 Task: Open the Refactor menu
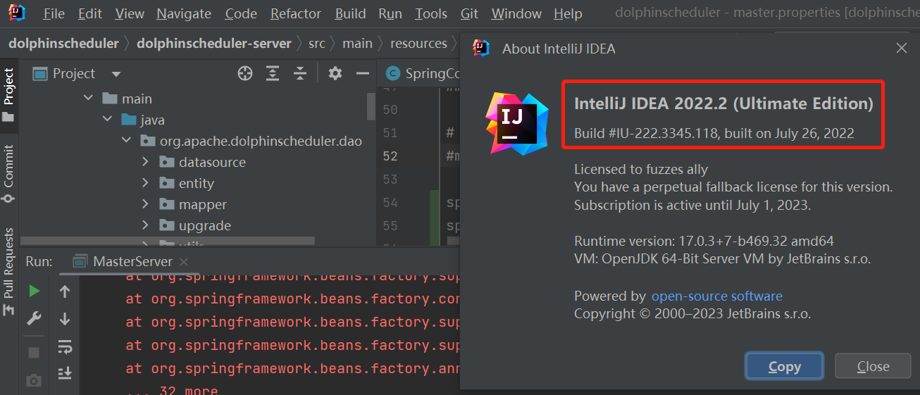pyautogui.click(x=296, y=13)
